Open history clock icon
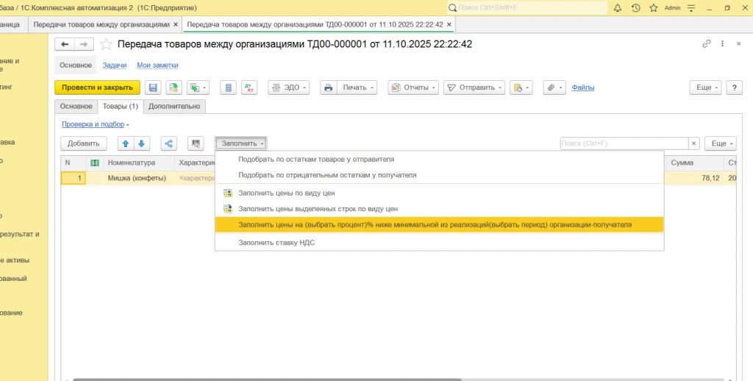This screenshot has width=753, height=381. tap(636, 7)
